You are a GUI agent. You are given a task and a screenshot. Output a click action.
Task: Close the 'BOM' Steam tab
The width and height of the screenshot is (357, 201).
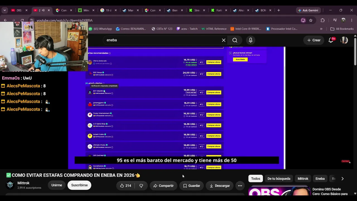(x=270, y=10)
